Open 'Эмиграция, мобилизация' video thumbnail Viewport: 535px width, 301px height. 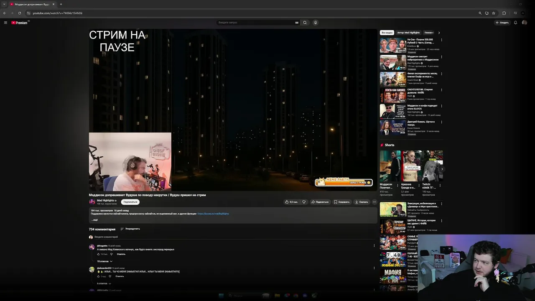point(393,209)
